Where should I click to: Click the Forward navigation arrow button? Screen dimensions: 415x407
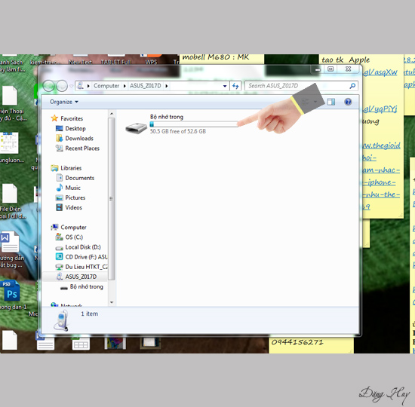(x=62, y=86)
